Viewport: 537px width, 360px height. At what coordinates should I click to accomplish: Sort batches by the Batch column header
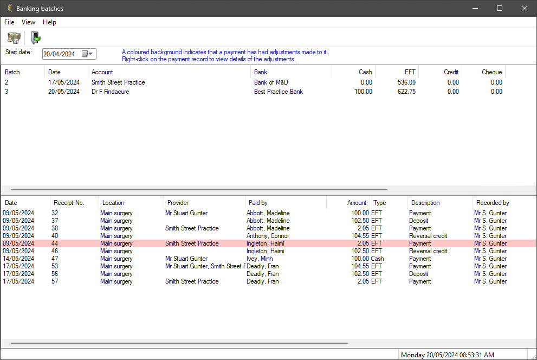click(x=23, y=72)
